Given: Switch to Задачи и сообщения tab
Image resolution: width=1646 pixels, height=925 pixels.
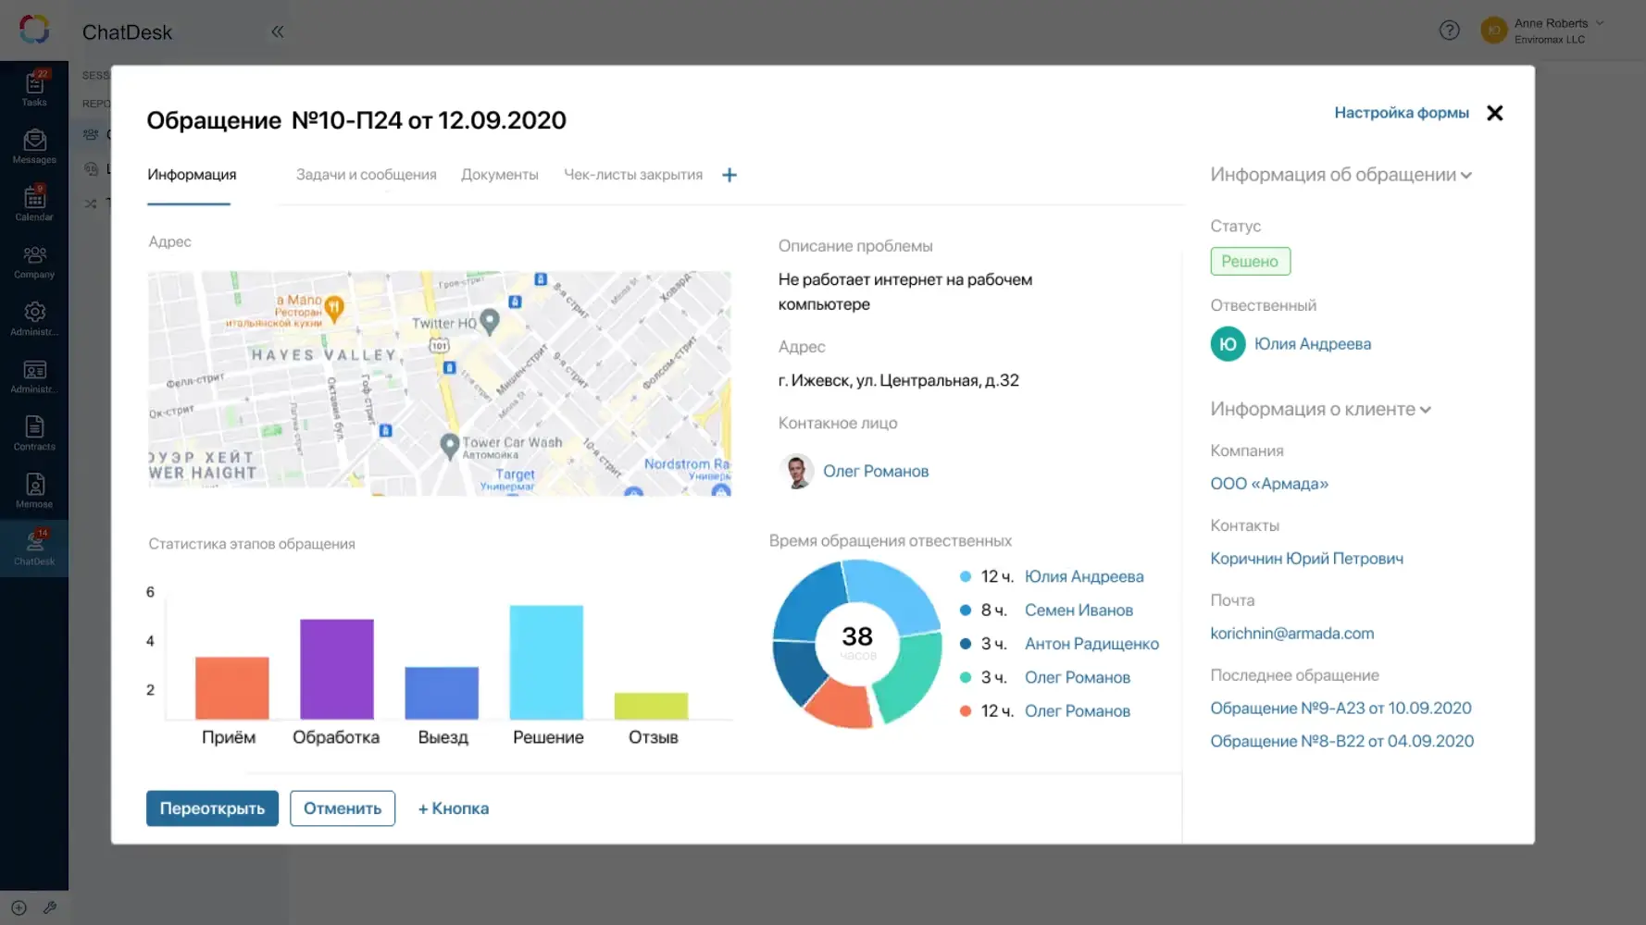Looking at the screenshot, I should pyautogui.click(x=366, y=175).
